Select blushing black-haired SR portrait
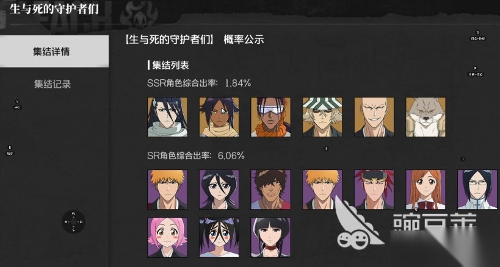 (x=219, y=237)
